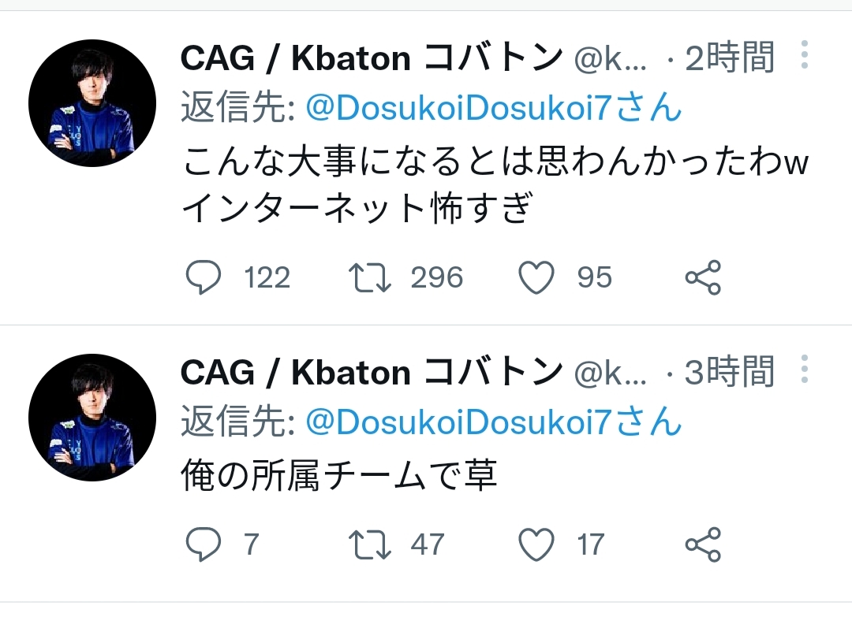The height and width of the screenshot is (628, 852).
Task: Open profile picture on the first tweet
Action: point(92,103)
